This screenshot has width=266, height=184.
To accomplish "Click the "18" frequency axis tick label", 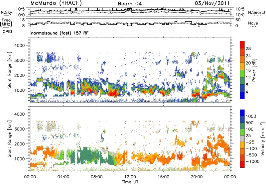I will [22, 20].
